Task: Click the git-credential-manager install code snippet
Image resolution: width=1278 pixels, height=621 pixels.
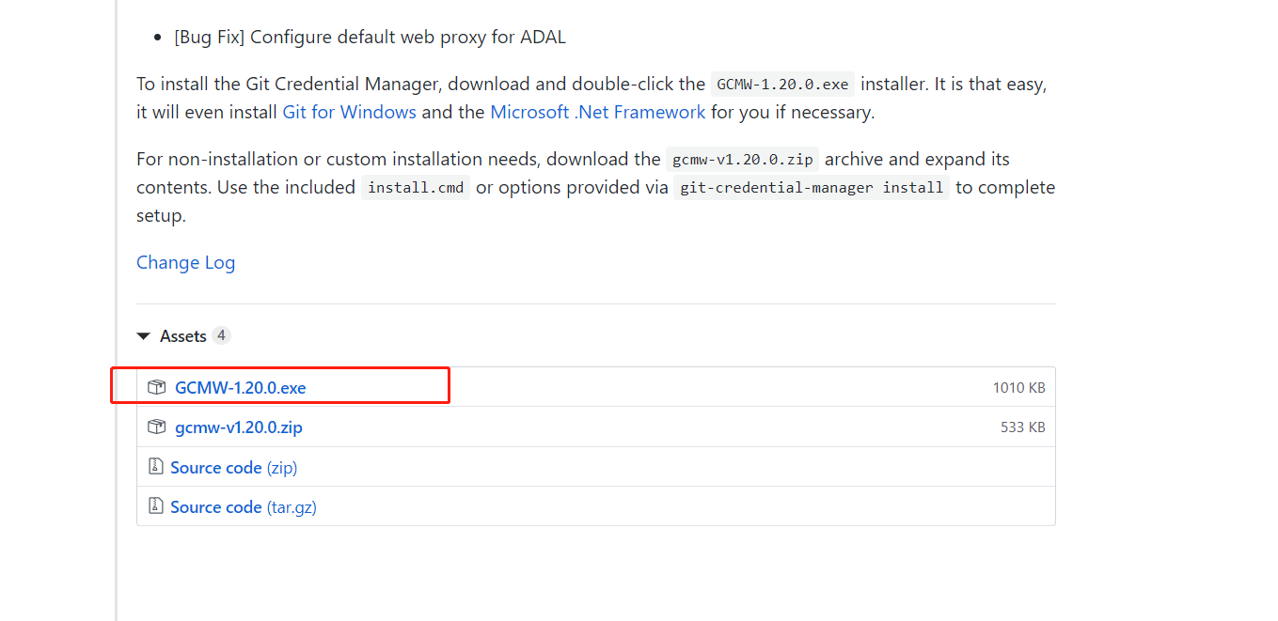Action: click(812, 187)
